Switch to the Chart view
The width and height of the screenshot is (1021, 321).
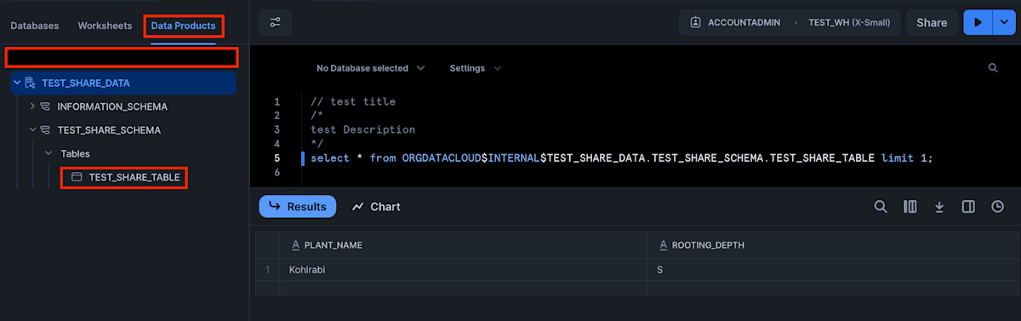376,207
